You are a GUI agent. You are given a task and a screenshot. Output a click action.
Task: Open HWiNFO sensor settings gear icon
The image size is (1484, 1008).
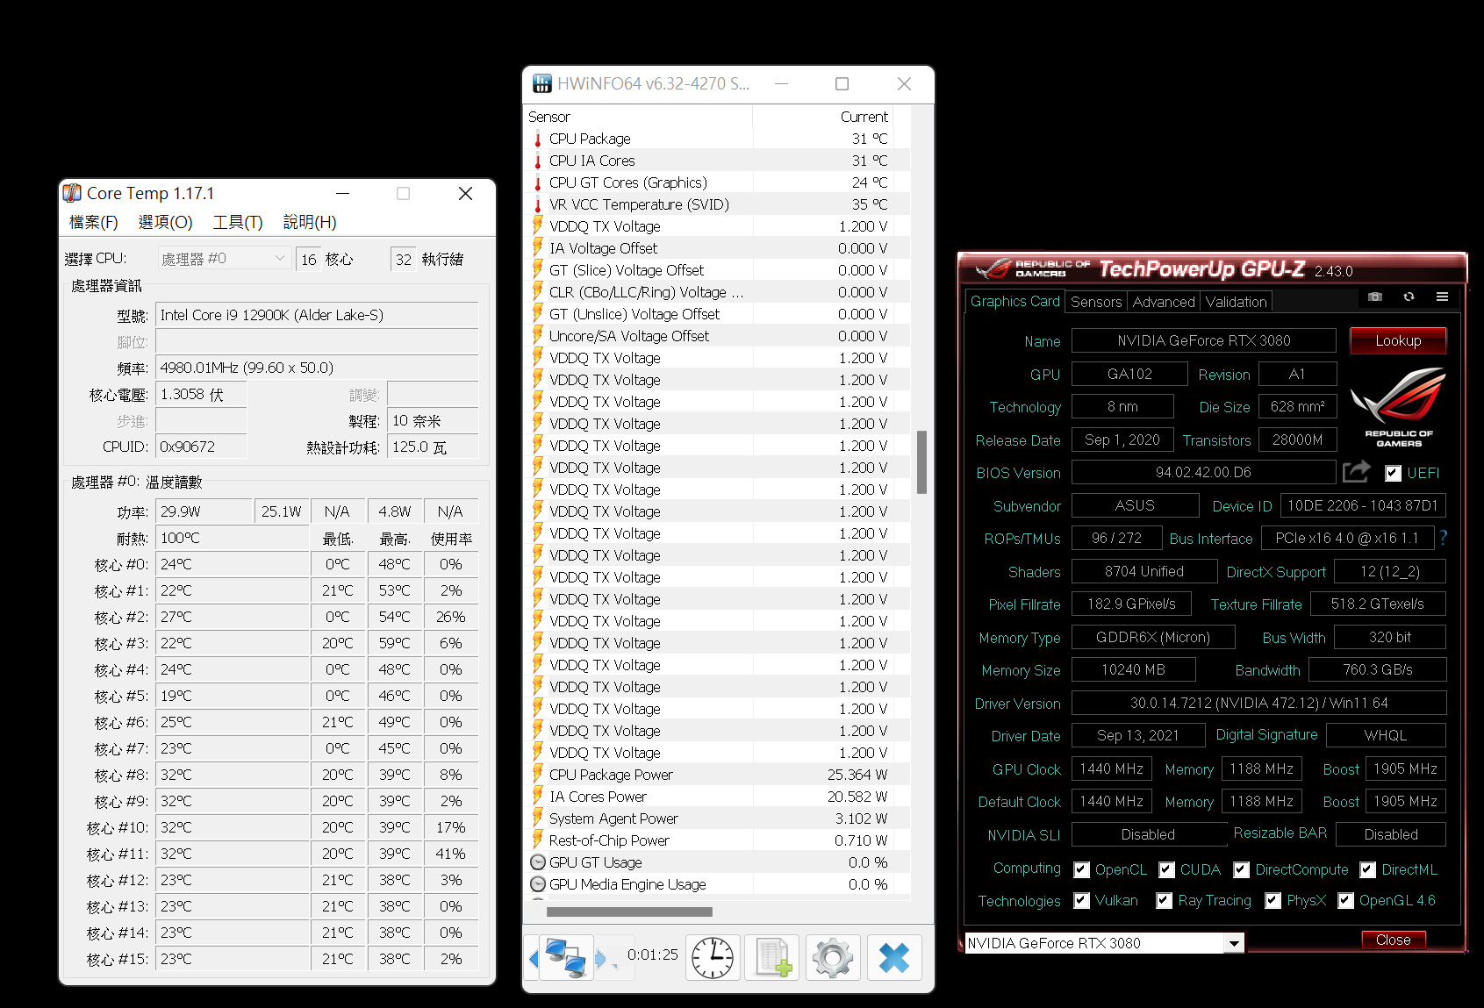[x=833, y=957]
